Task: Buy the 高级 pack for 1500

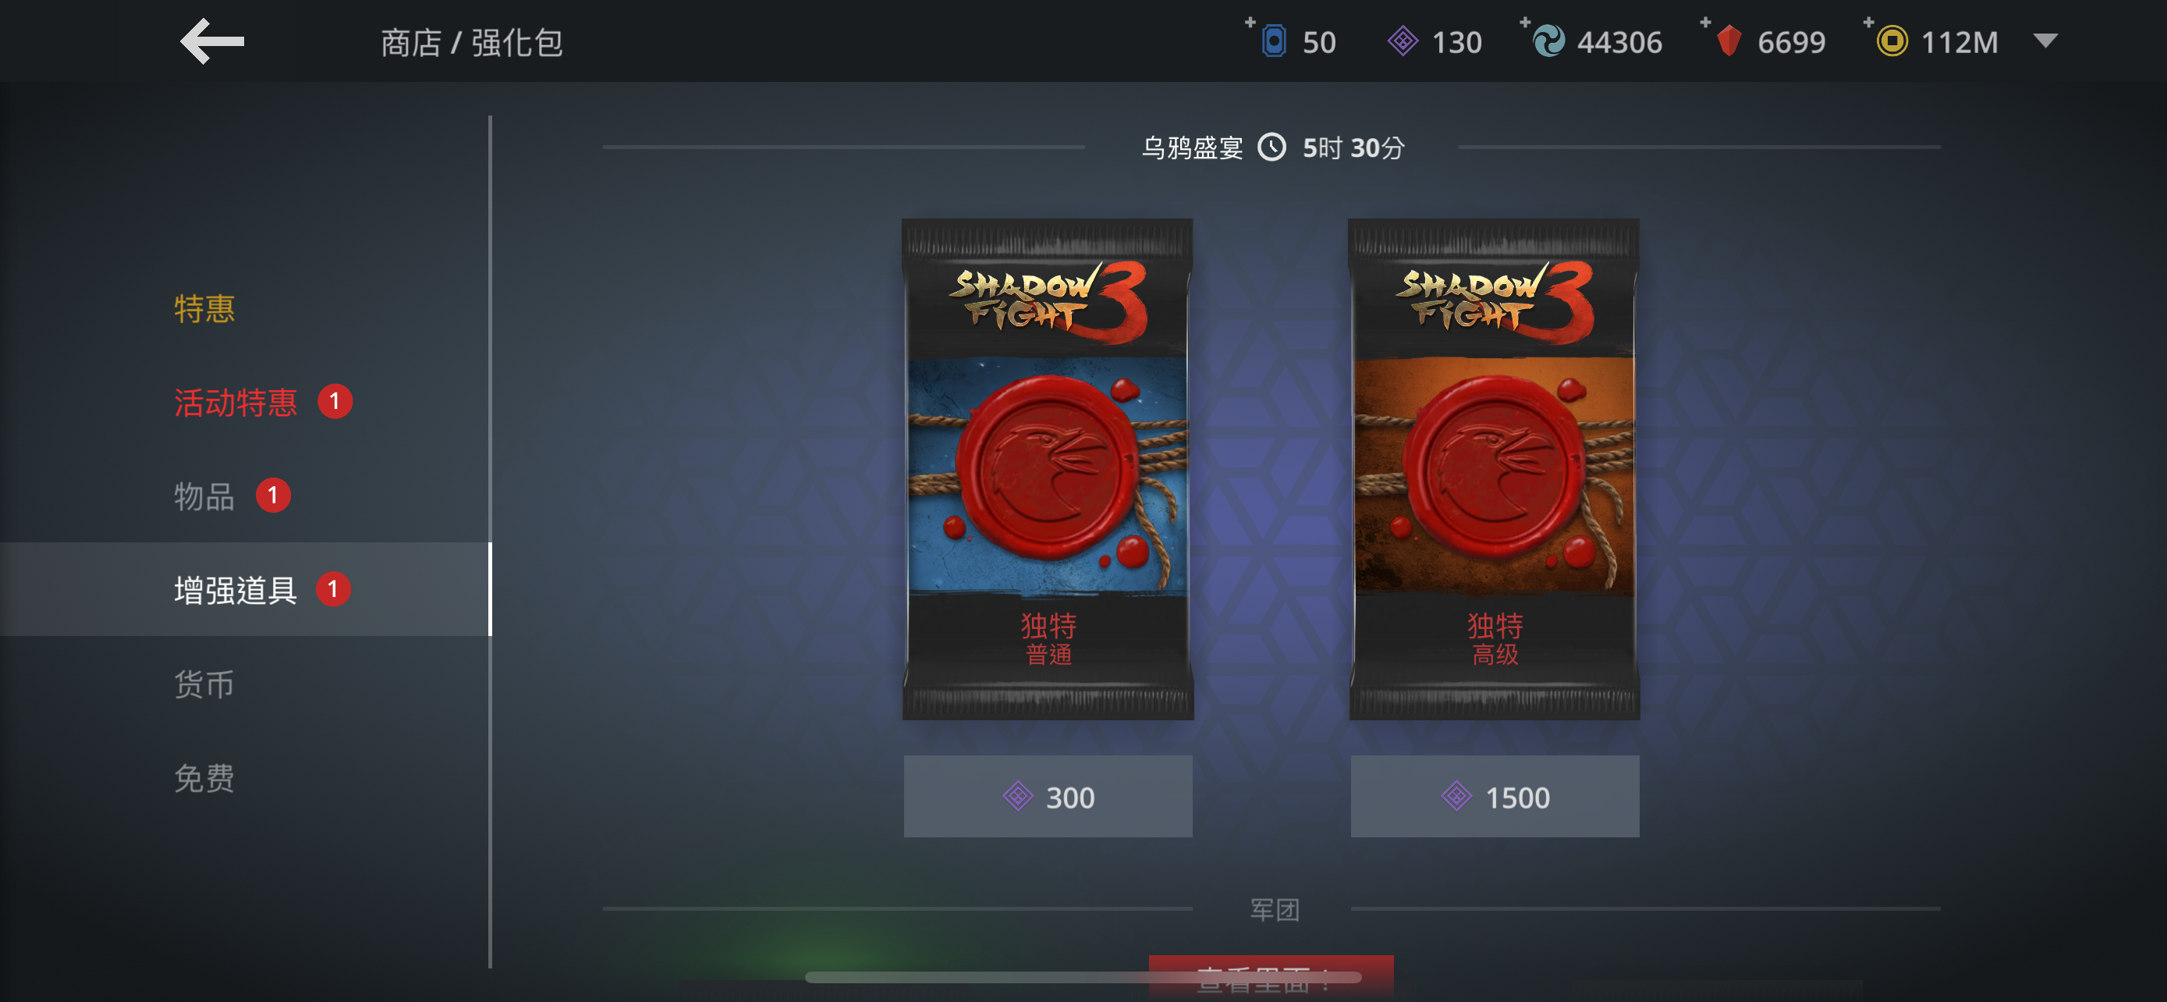Action: point(1494,796)
